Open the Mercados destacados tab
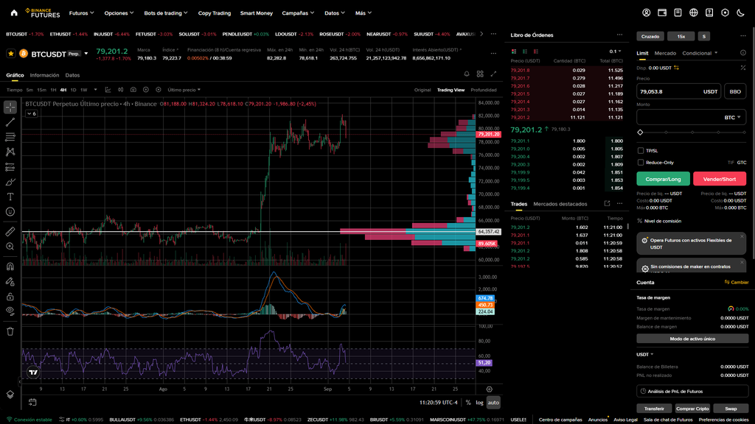This screenshot has height=424, width=755. tap(560, 204)
